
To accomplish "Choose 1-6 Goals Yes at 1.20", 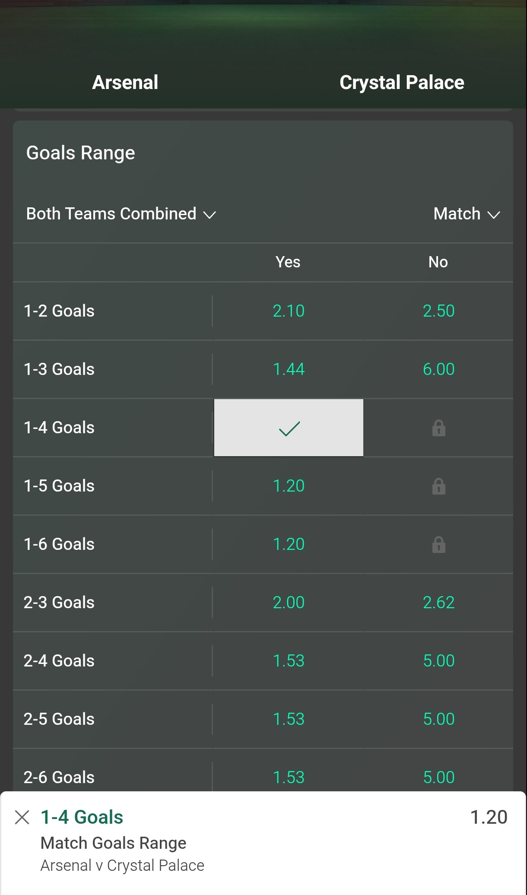I will [289, 544].
